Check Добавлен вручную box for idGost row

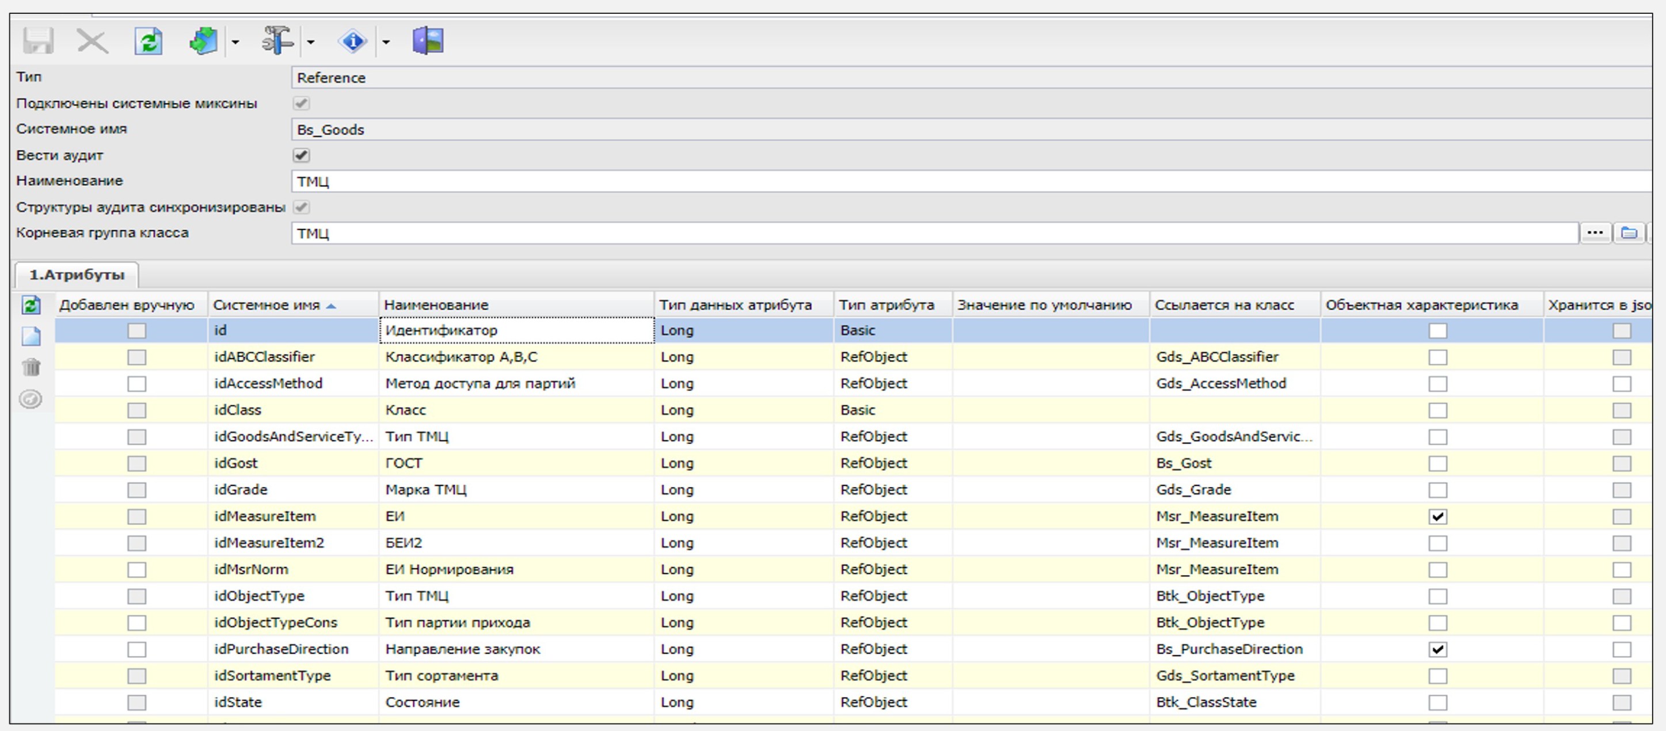click(x=136, y=463)
